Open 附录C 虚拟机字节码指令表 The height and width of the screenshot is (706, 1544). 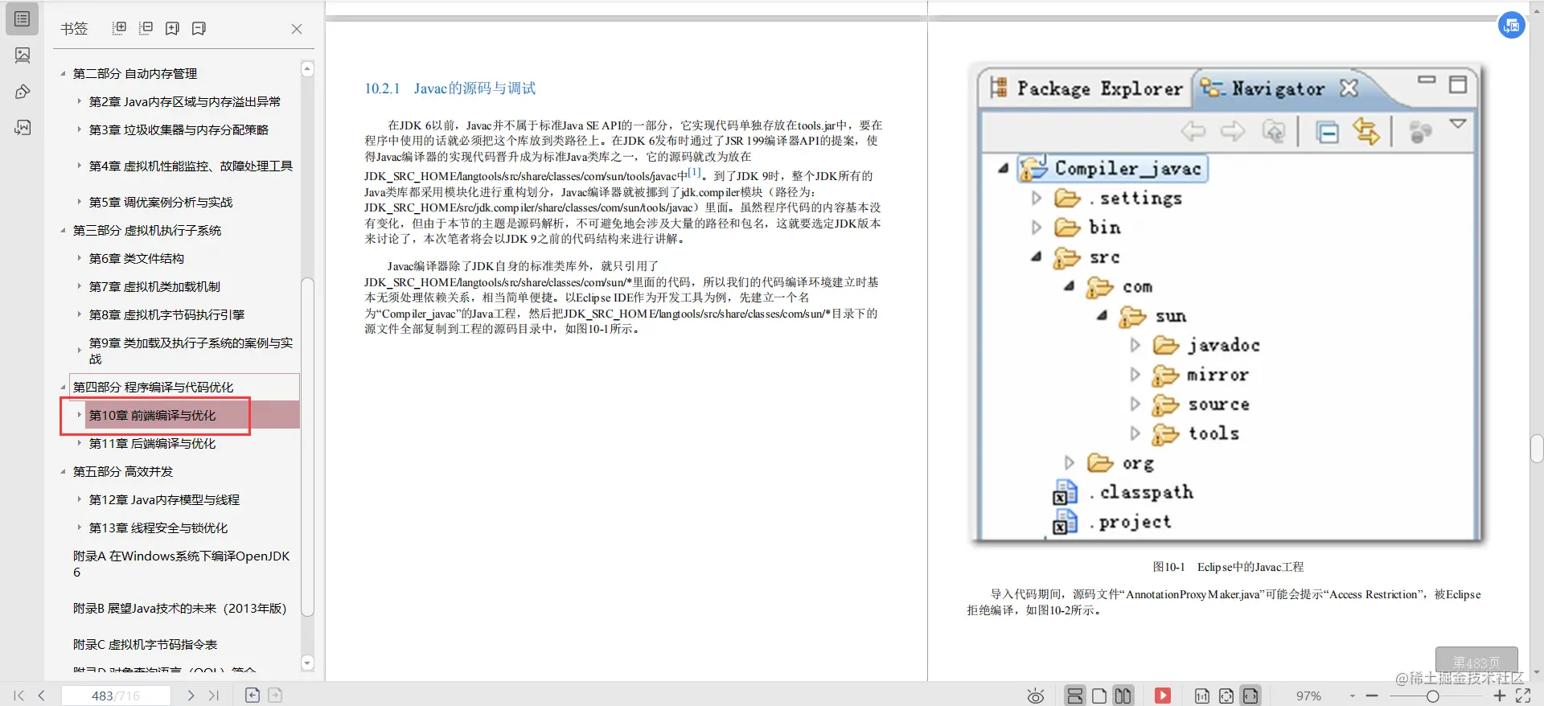[x=145, y=645]
